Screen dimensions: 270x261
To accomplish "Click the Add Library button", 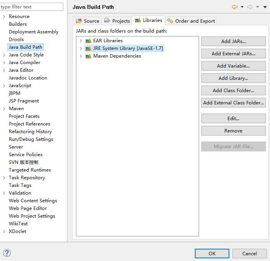I will [x=234, y=78].
